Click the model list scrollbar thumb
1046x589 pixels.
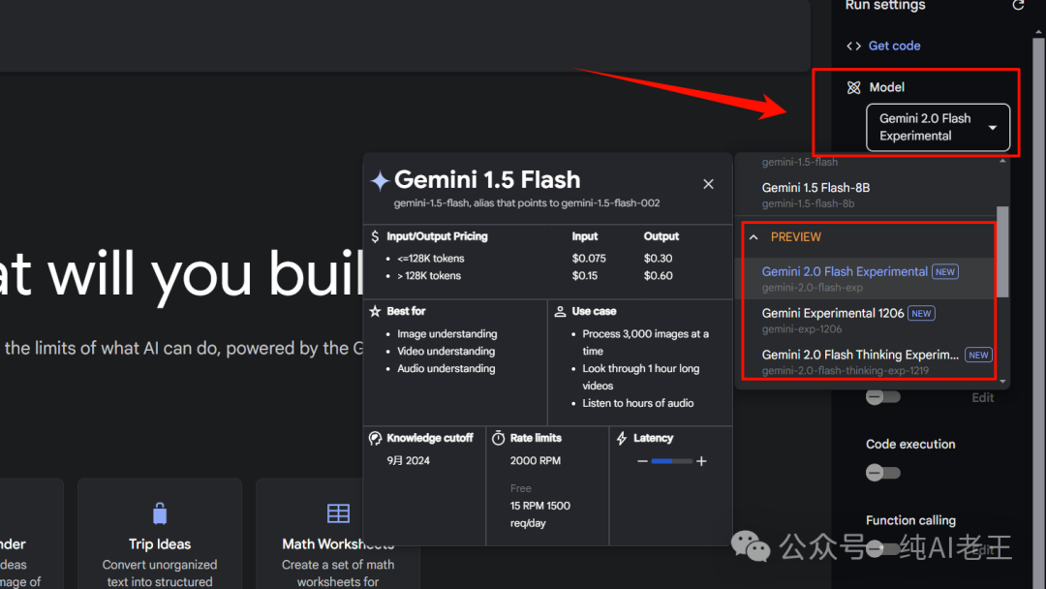(1002, 252)
